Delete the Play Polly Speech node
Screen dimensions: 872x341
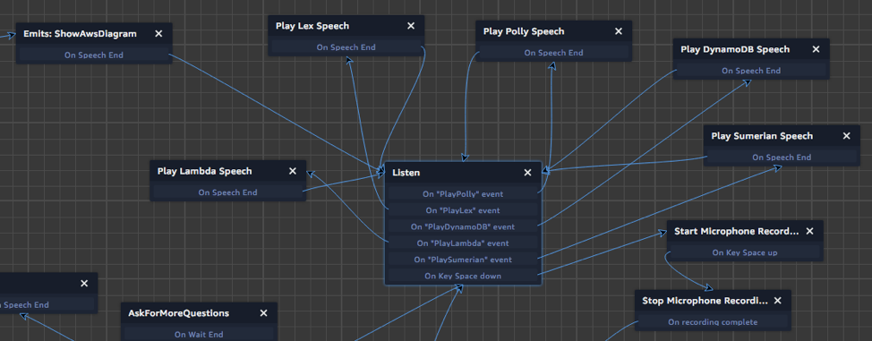tap(619, 31)
